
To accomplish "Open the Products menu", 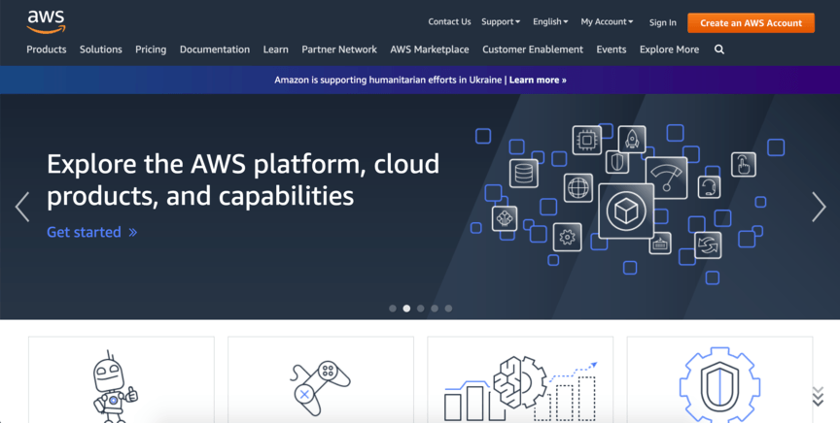I will (x=47, y=49).
